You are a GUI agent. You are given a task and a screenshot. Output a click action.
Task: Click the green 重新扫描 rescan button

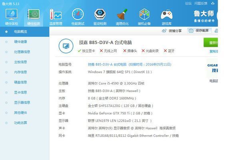(211, 42)
